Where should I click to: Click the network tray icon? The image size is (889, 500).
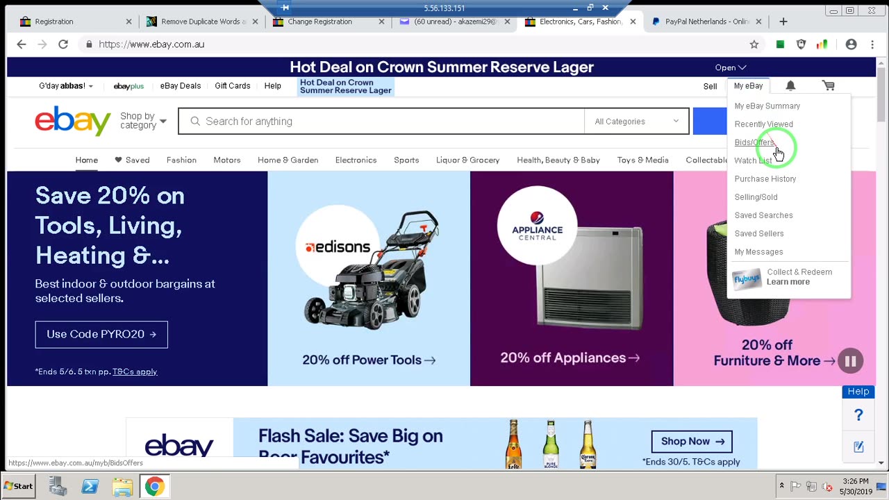[x=811, y=486]
